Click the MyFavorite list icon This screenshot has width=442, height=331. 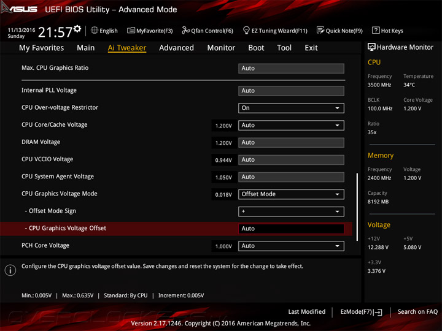click(x=131, y=30)
